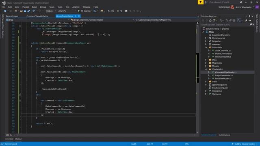
Task: Open the File menu
Action: click(3, 7)
